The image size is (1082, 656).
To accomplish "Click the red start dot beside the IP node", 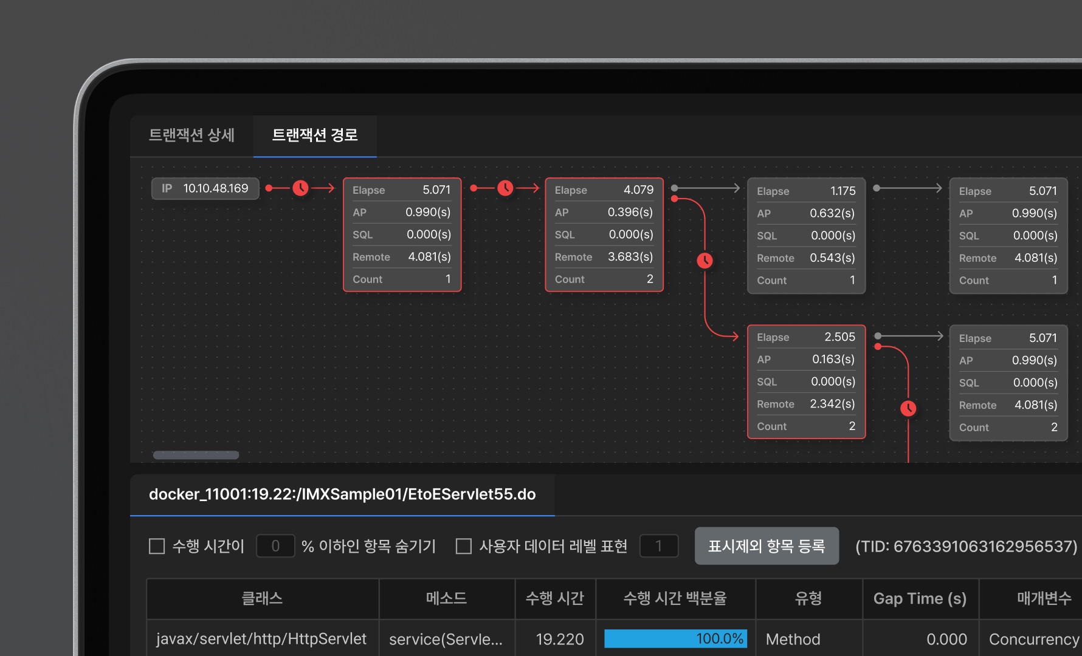I will tap(269, 188).
